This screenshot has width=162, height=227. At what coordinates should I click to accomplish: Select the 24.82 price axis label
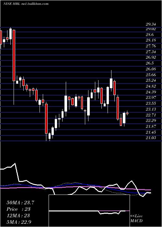click(151, 86)
